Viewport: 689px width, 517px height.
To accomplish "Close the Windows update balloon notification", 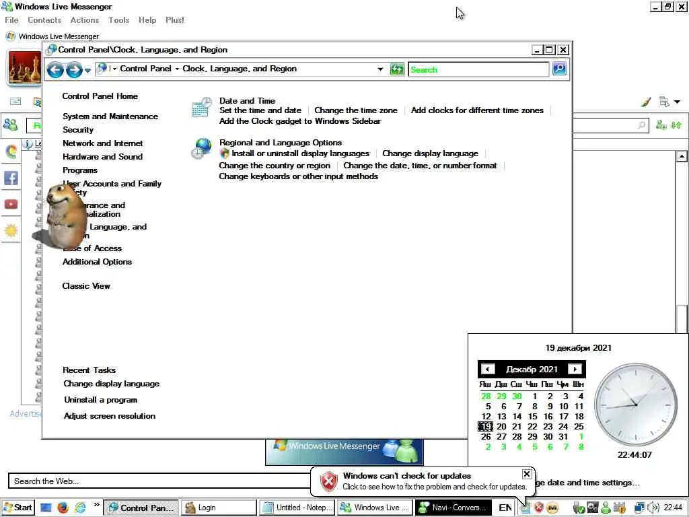I will (x=526, y=474).
